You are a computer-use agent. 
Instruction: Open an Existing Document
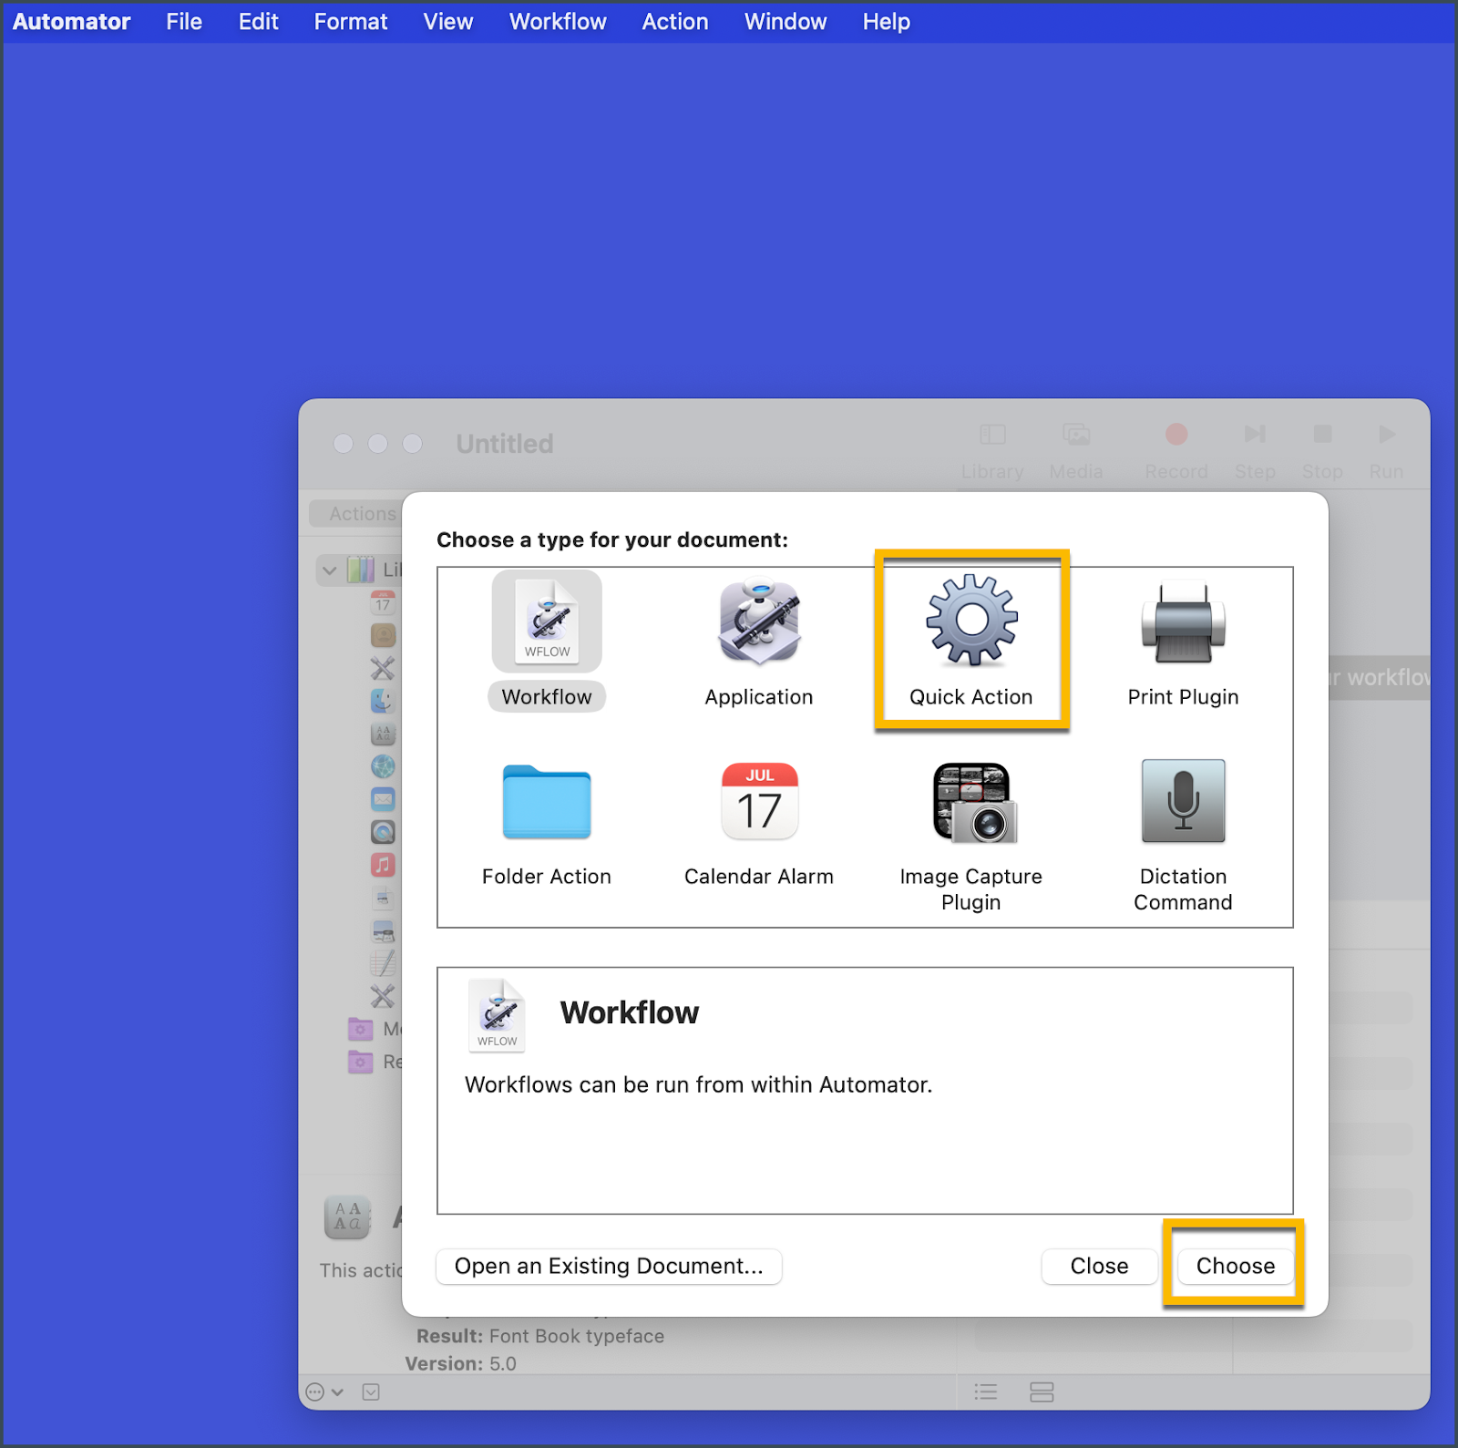pos(609,1266)
